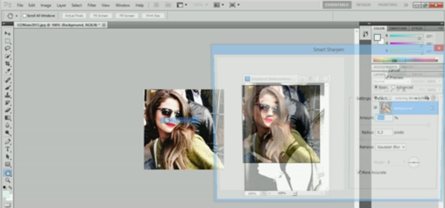Select the Clone Stamp tool
Viewport: 445px width, 208px height.
tap(8, 95)
